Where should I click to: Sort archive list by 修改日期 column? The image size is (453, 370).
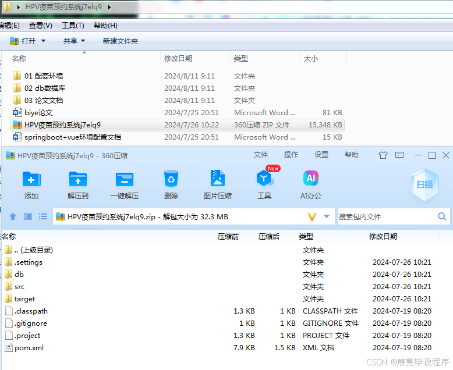[x=383, y=237]
